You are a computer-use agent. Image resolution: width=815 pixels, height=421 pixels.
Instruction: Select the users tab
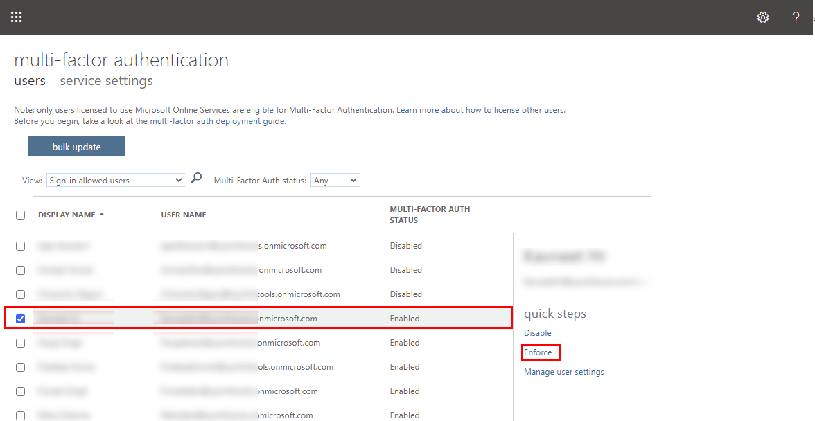click(30, 81)
